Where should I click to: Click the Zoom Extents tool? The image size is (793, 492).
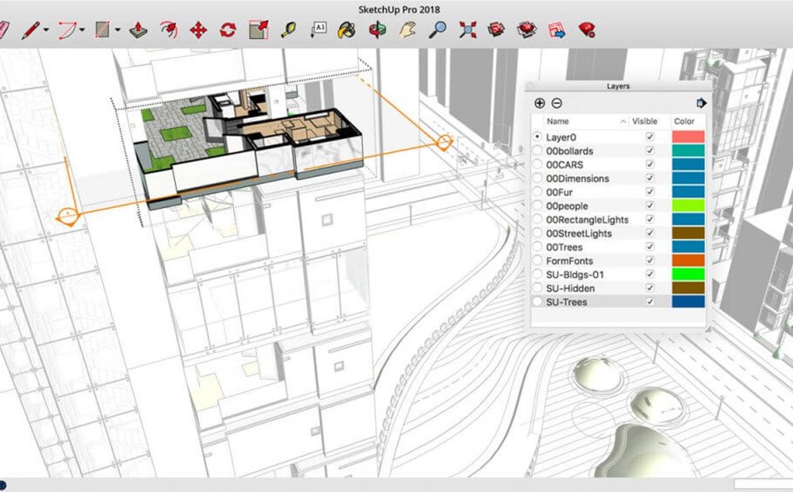tap(468, 31)
